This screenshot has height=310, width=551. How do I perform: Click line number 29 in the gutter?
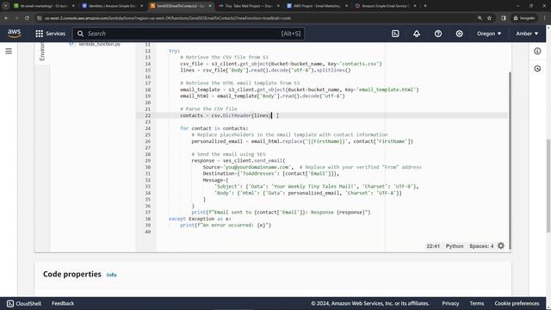click(147, 161)
